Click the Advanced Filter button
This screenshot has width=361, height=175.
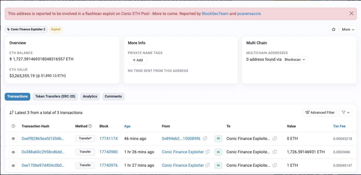coord(320,112)
